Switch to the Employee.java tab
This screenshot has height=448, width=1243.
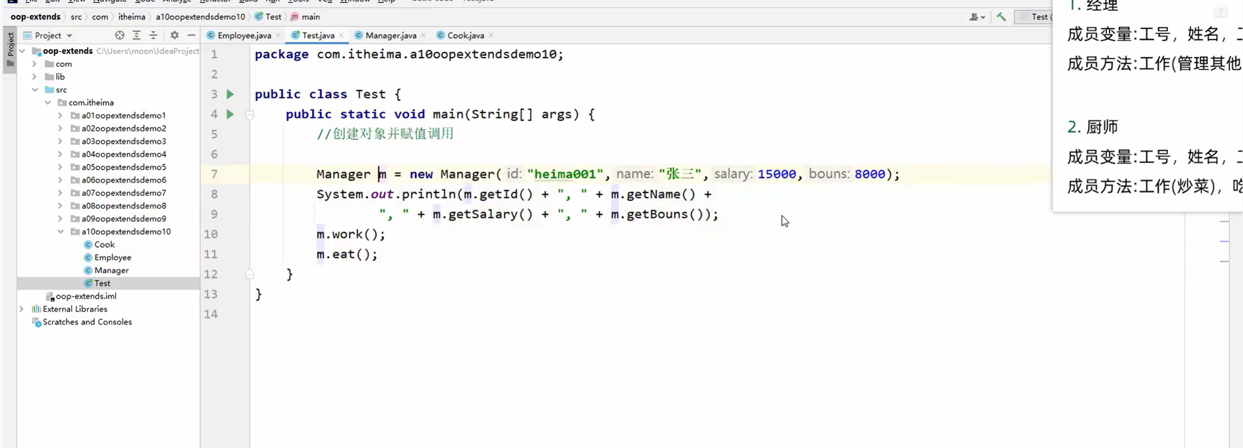click(x=242, y=35)
